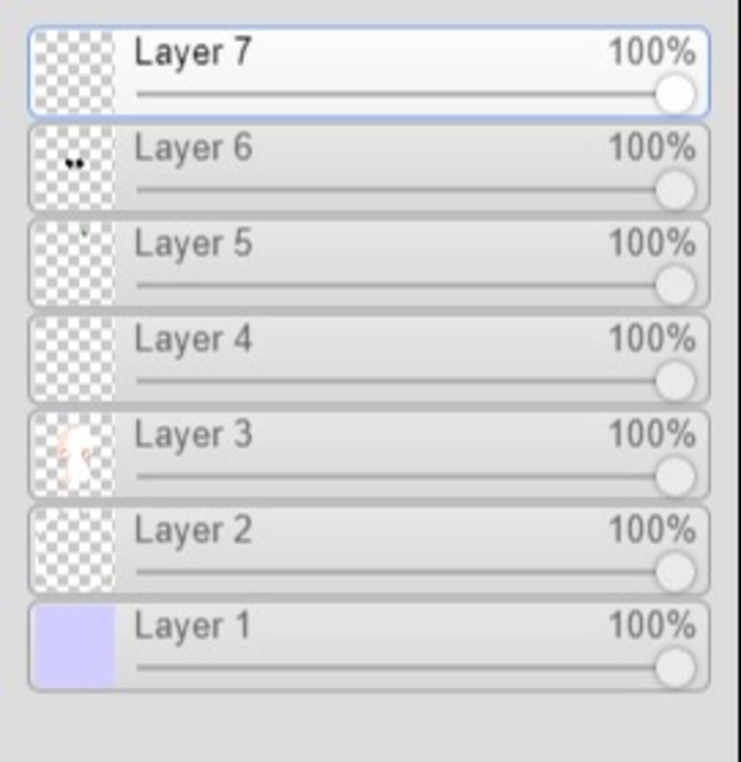Click the Layer 4 opacity slider handle
This screenshot has width=741, height=762.
(x=675, y=381)
